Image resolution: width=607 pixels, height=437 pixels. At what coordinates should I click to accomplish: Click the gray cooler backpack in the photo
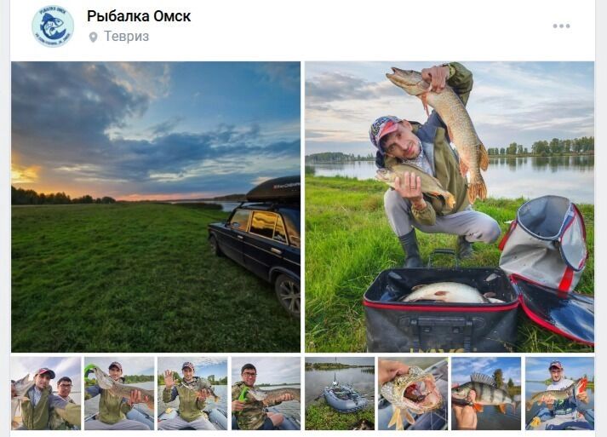pyautogui.click(x=545, y=242)
